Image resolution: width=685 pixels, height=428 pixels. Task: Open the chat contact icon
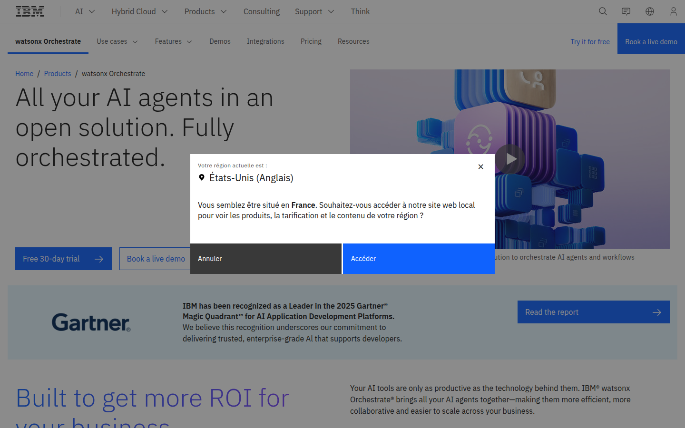click(x=626, y=11)
